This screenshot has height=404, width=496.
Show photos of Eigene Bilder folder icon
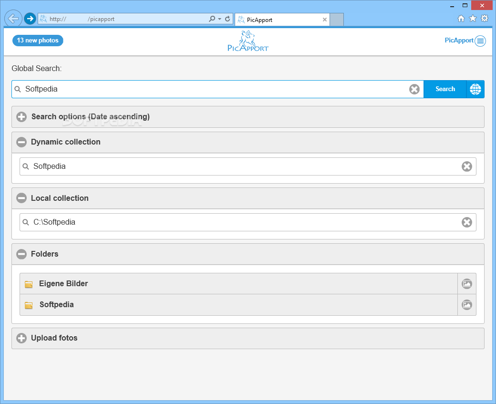(466, 284)
